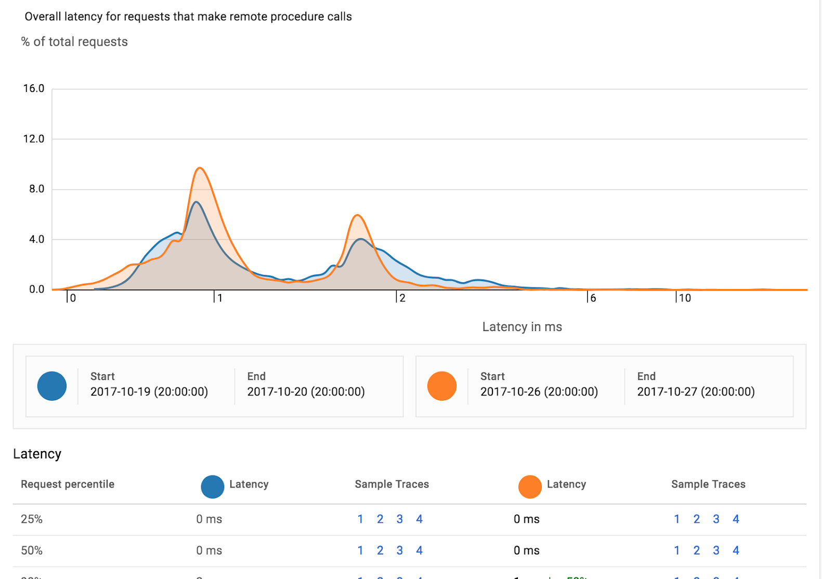Click the Request percentile column header

pos(68,484)
